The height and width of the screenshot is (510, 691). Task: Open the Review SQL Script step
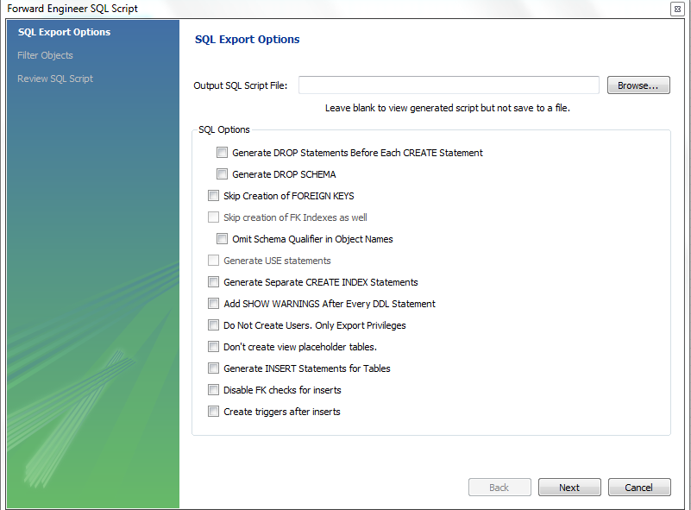coord(55,79)
